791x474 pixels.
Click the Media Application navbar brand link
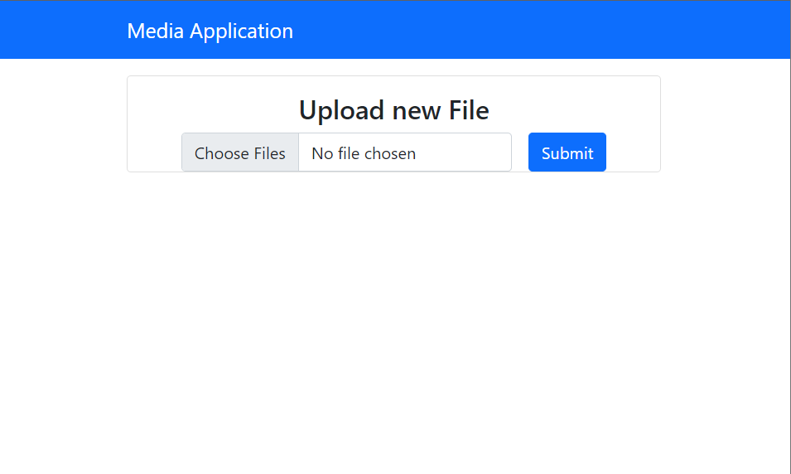pyautogui.click(x=210, y=31)
